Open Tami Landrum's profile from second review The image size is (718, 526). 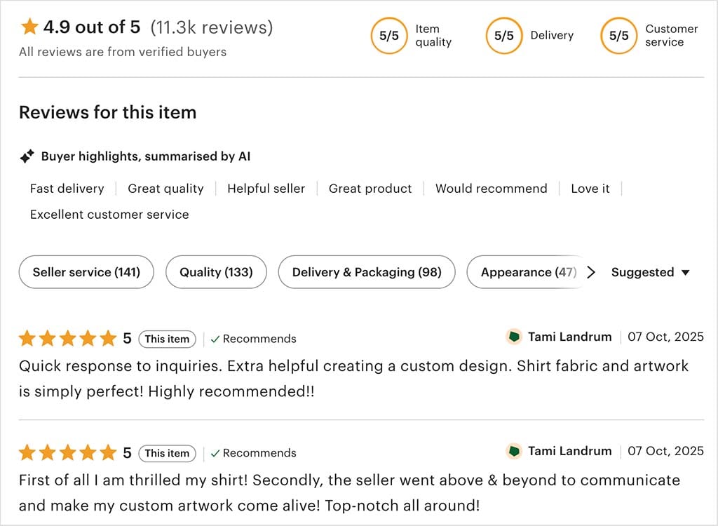coord(569,451)
